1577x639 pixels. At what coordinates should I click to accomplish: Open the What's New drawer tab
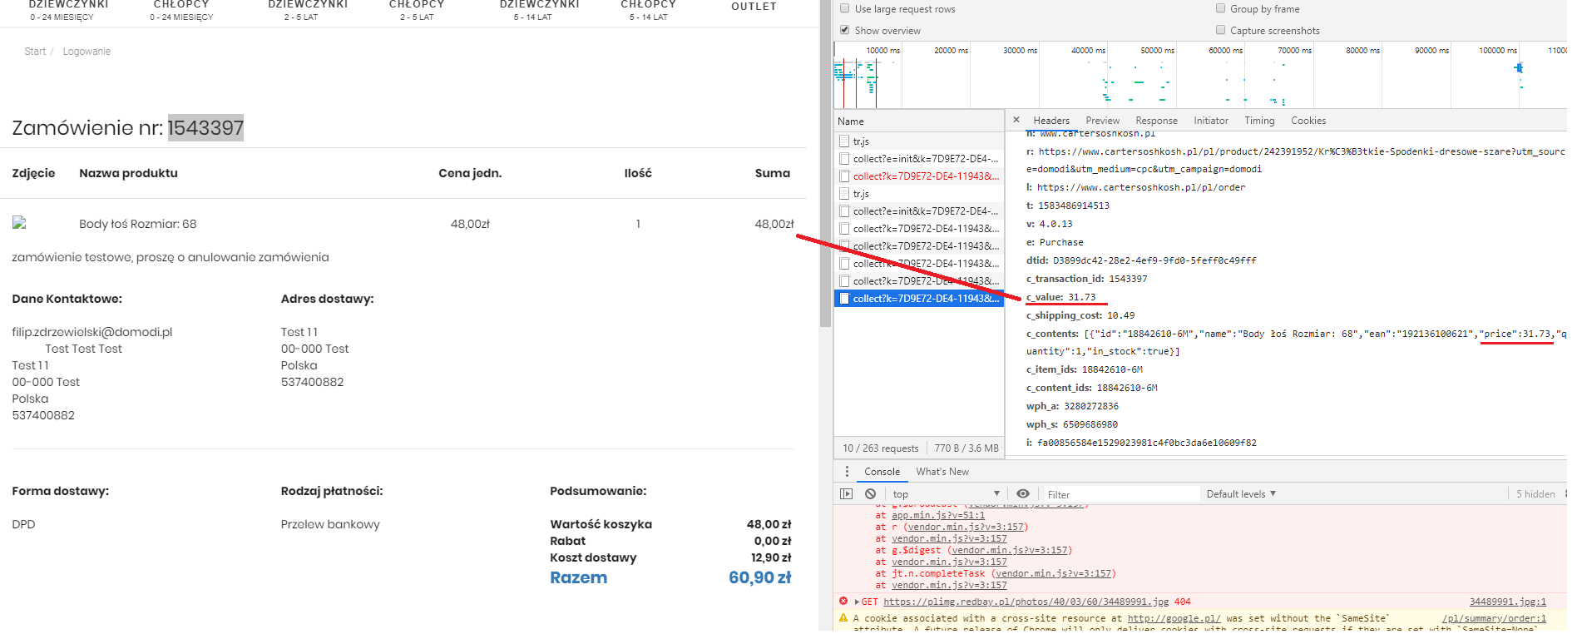(942, 472)
